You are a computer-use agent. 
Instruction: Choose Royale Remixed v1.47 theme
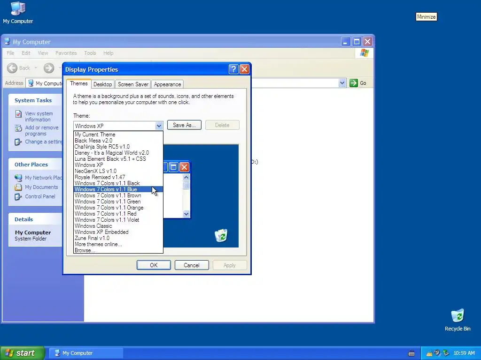click(118, 177)
